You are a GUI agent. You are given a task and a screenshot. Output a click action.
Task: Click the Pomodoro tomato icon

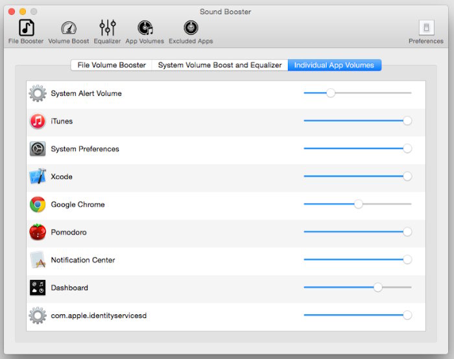[38, 232]
